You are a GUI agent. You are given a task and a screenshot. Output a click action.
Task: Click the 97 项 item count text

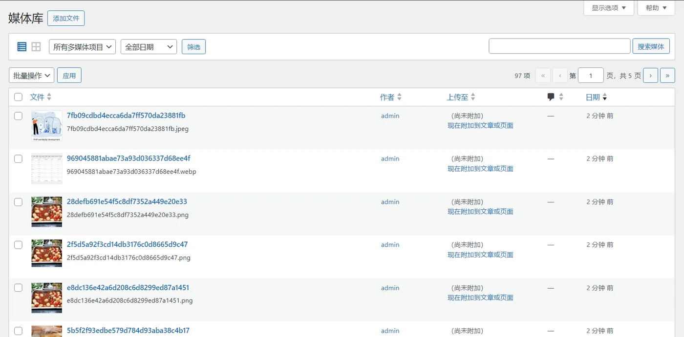click(x=522, y=76)
